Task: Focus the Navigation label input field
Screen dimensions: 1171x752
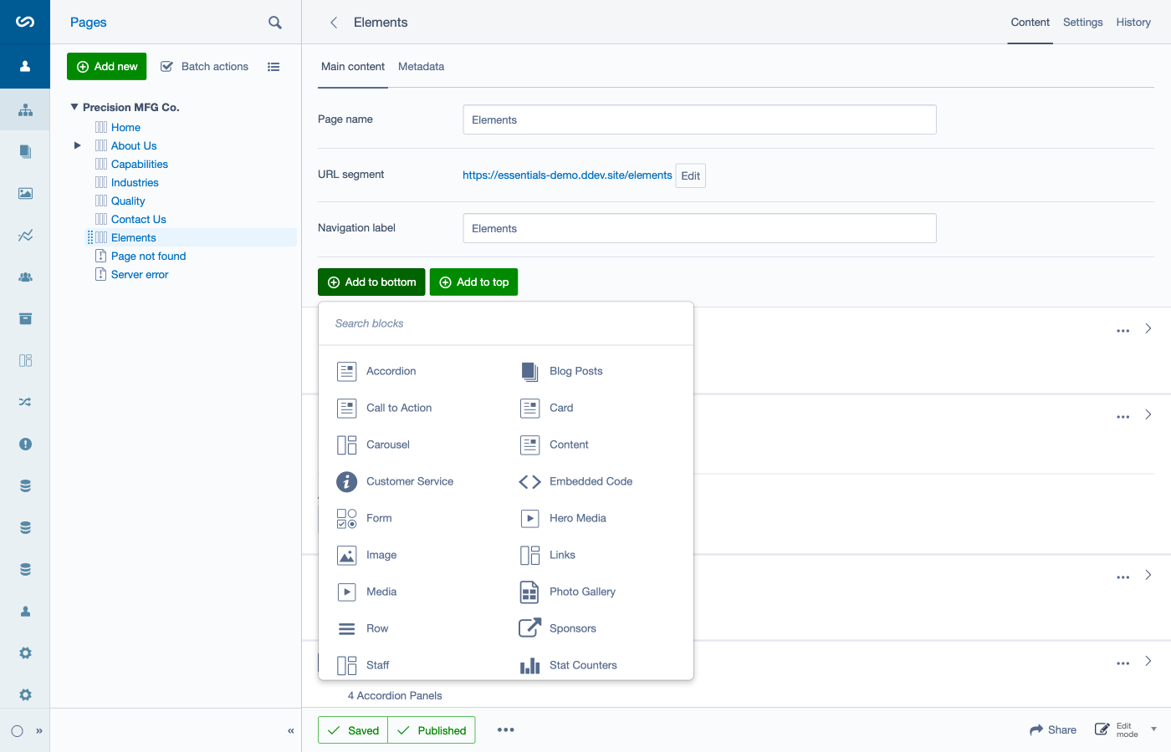Action: click(699, 228)
